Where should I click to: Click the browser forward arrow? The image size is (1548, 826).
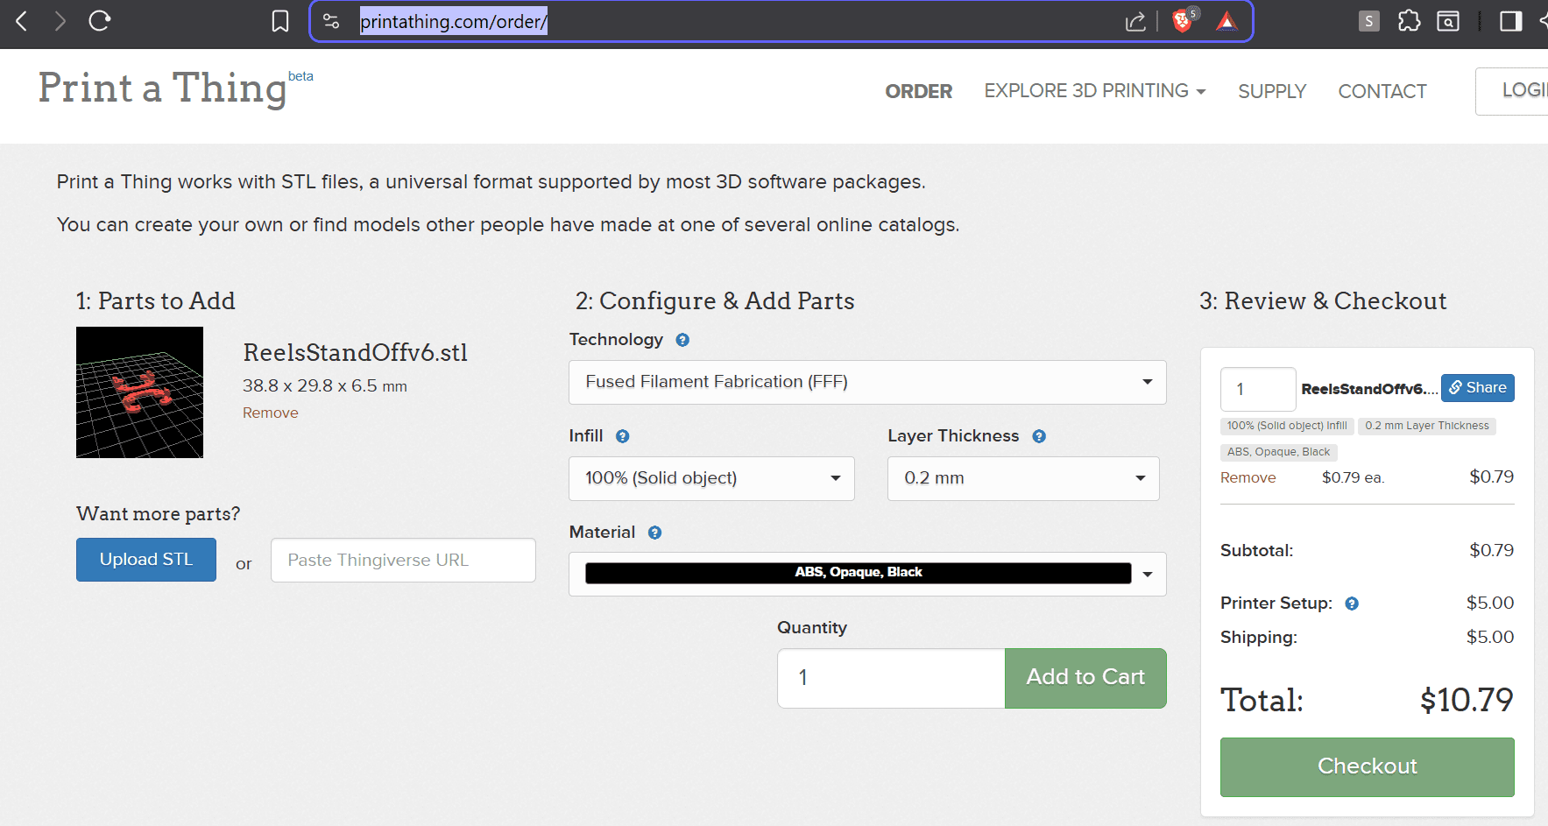(60, 21)
